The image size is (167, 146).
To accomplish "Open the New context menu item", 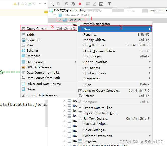I will pyautogui.click(x=115, y=29).
